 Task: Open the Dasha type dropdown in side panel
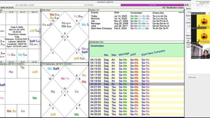coord(189,12)
